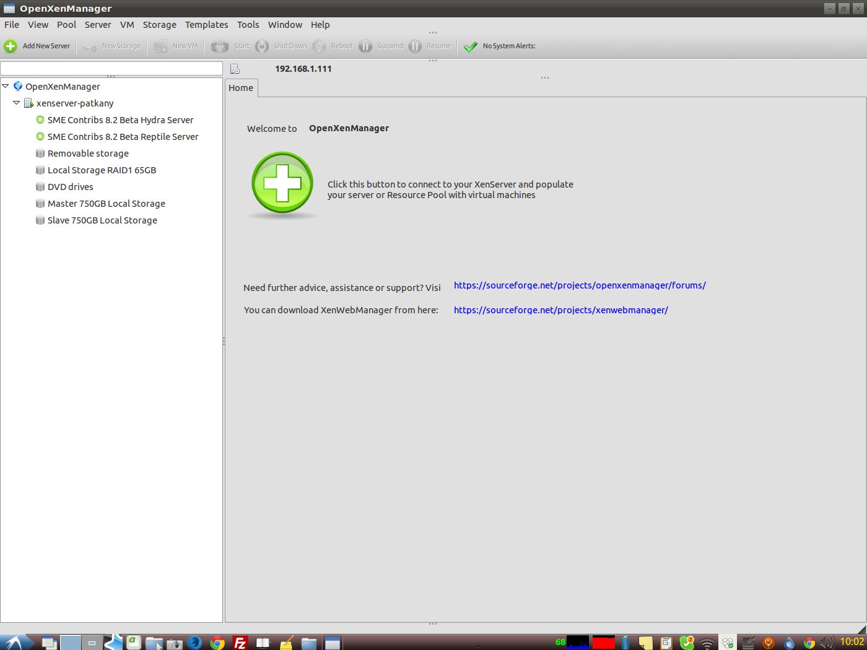Collapse the OpenXenManager root tree node
This screenshot has height=650, width=867.
pos(6,86)
